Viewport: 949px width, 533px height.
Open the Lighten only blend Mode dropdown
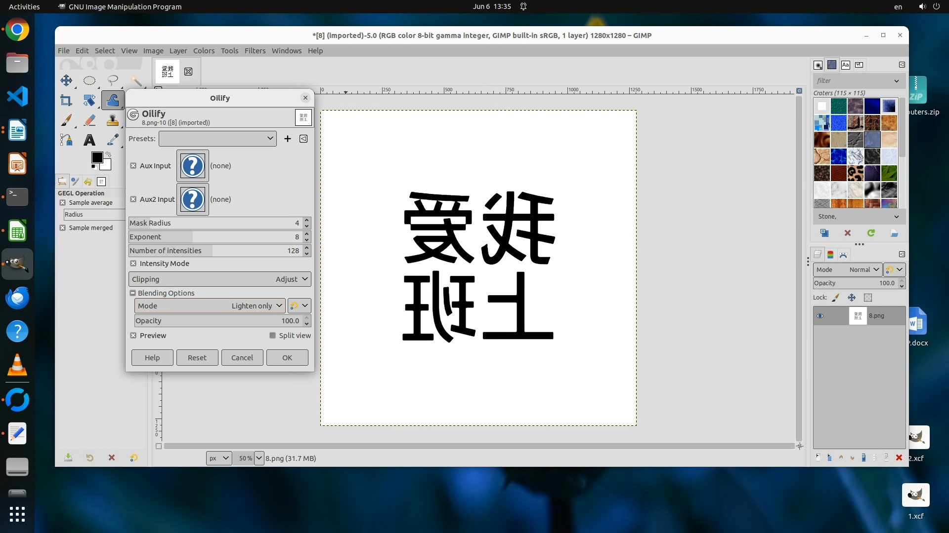(x=210, y=306)
